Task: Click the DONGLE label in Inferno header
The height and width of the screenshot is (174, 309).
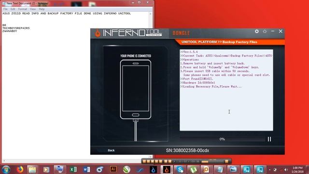Action: point(181,33)
